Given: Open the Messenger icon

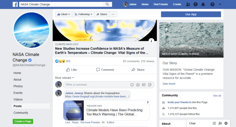Looking at the screenshot, I should 195,4.
